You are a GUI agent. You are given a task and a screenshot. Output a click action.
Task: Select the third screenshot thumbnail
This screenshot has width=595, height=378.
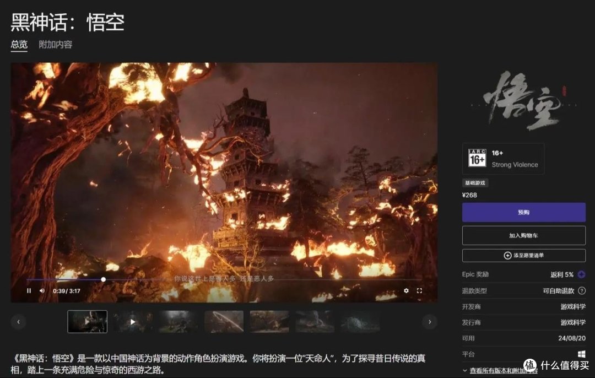[x=178, y=321]
